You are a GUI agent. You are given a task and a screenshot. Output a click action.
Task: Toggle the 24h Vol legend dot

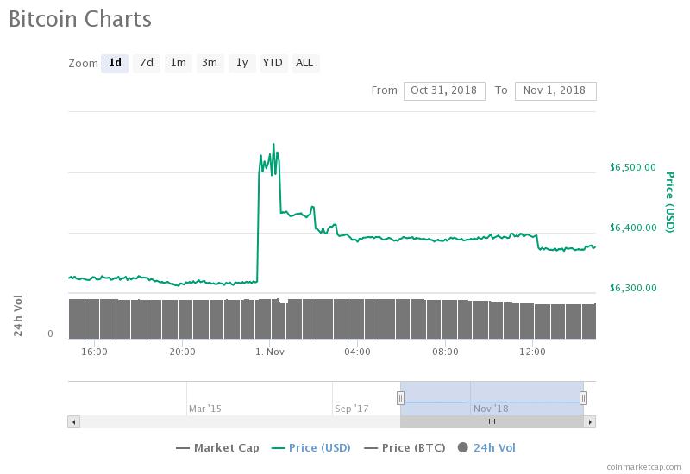(x=462, y=447)
